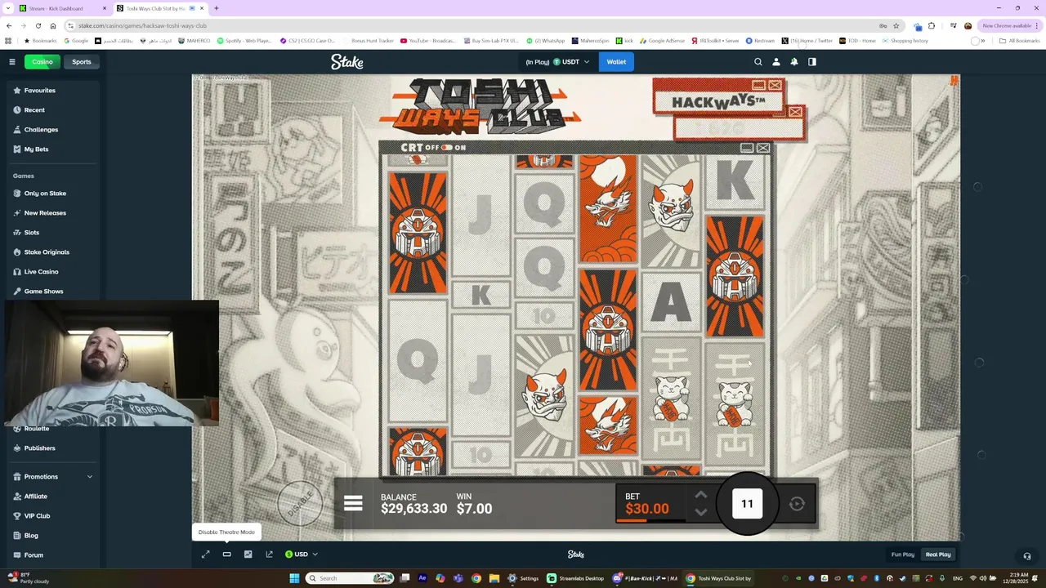This screenshot has width=1046, height=588.
Task: Switch to Sports tab
Action: pos(82,61)
